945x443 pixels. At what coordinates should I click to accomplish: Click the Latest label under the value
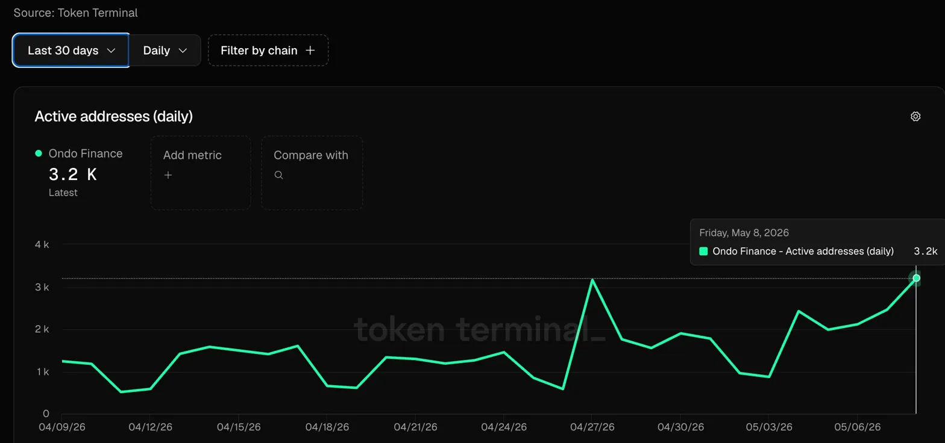click(63, 193)
